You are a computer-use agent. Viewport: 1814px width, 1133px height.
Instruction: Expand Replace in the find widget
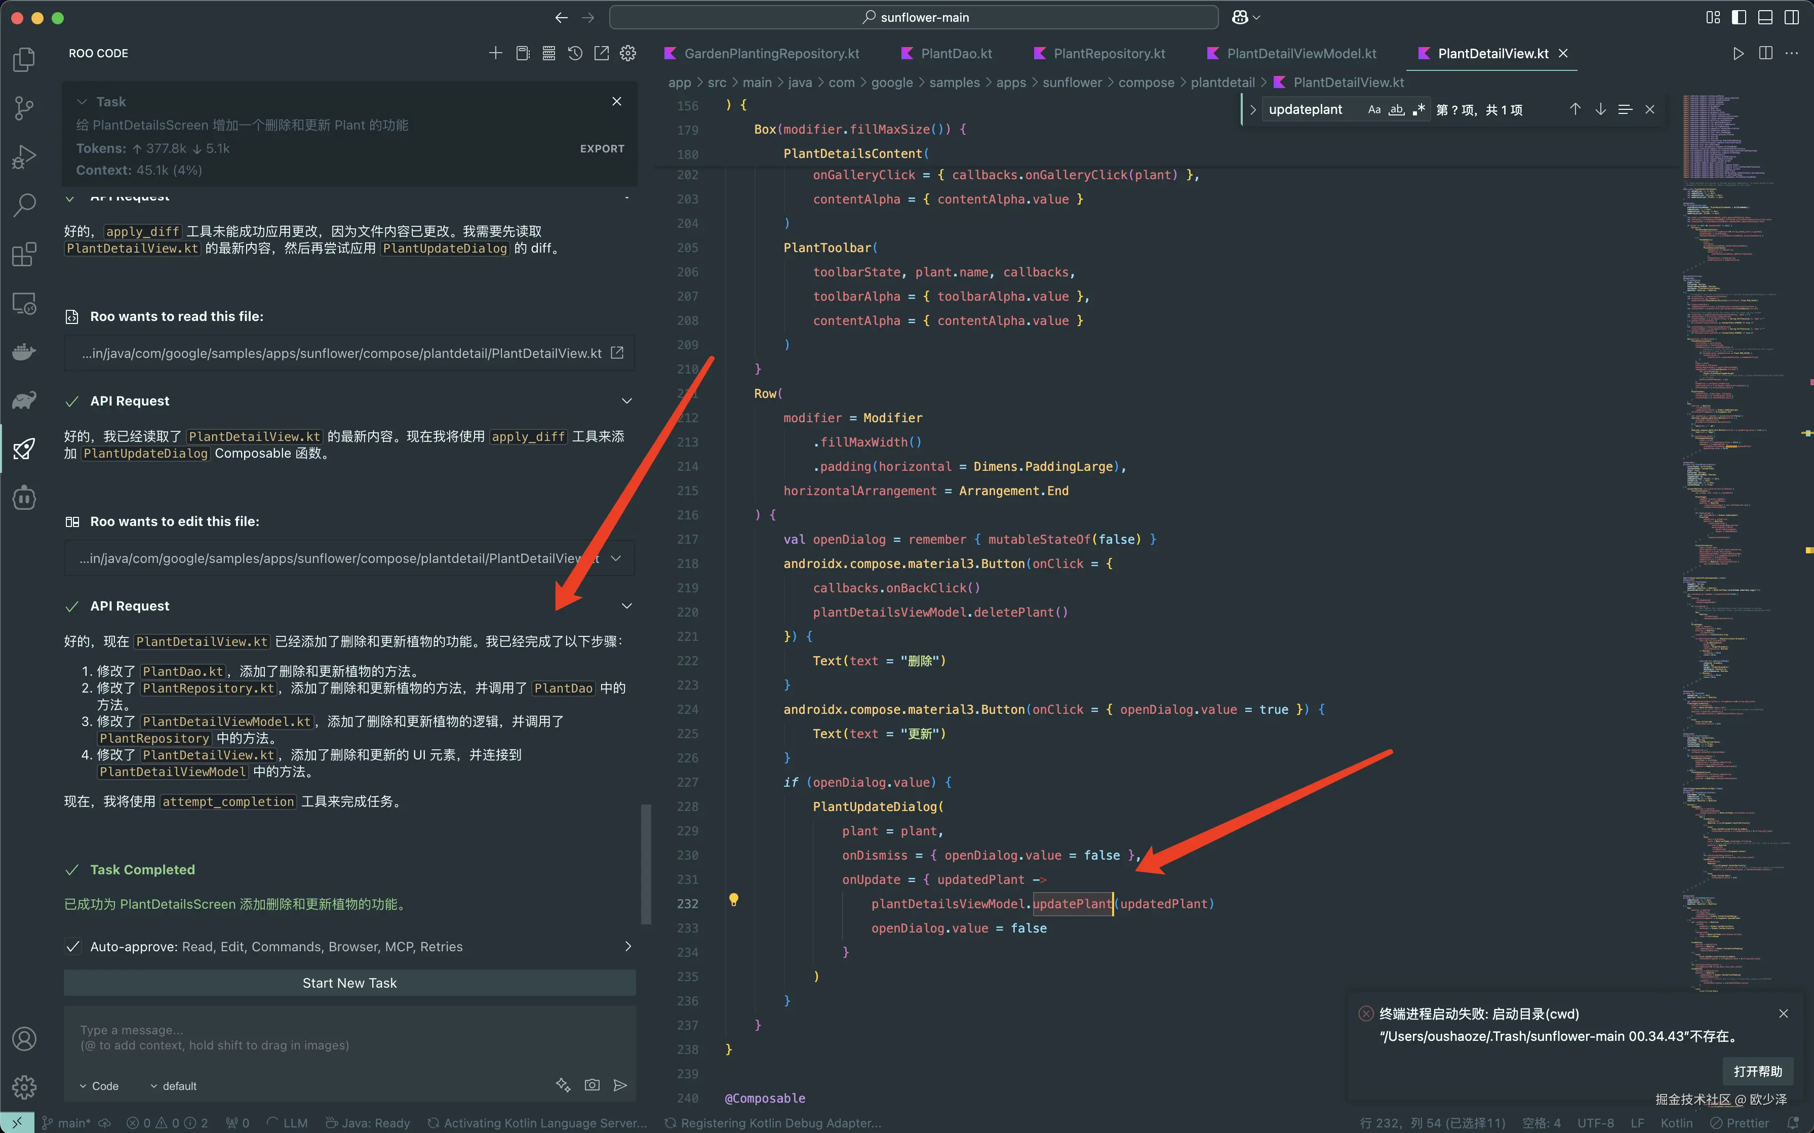[1252, 109]
